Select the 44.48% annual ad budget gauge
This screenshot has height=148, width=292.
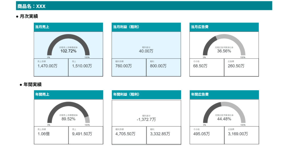[x=224, y=113]
